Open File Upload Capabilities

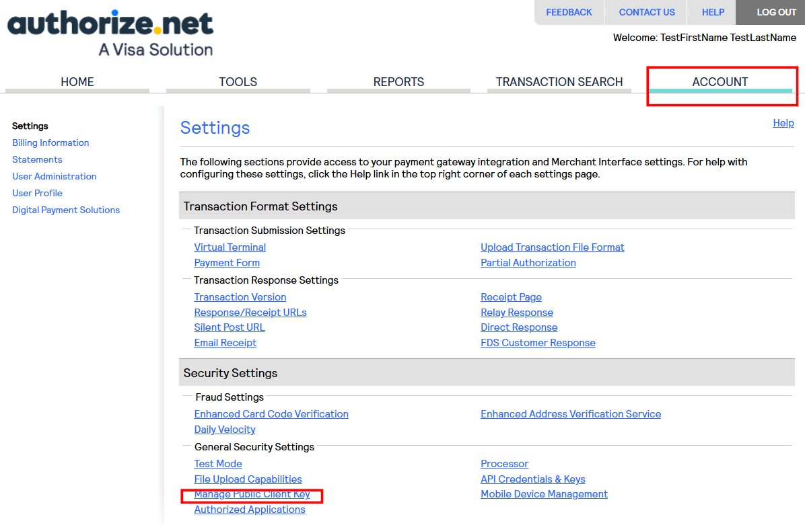[x=248, y=479]
